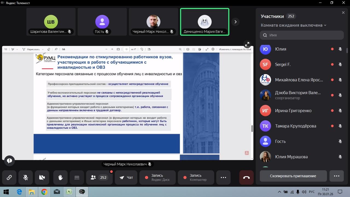Open more options in bottom toolbar
The image size is (350, 197).
click(x=223, y=178)
